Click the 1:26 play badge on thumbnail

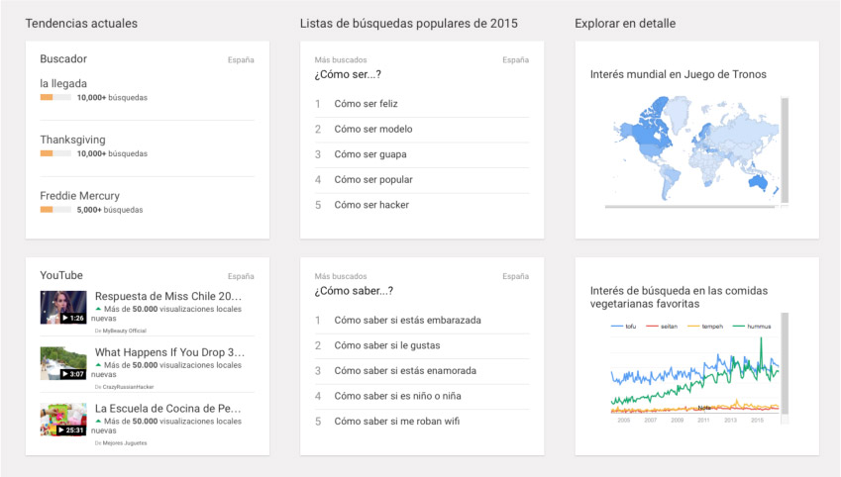pos(72,318)
